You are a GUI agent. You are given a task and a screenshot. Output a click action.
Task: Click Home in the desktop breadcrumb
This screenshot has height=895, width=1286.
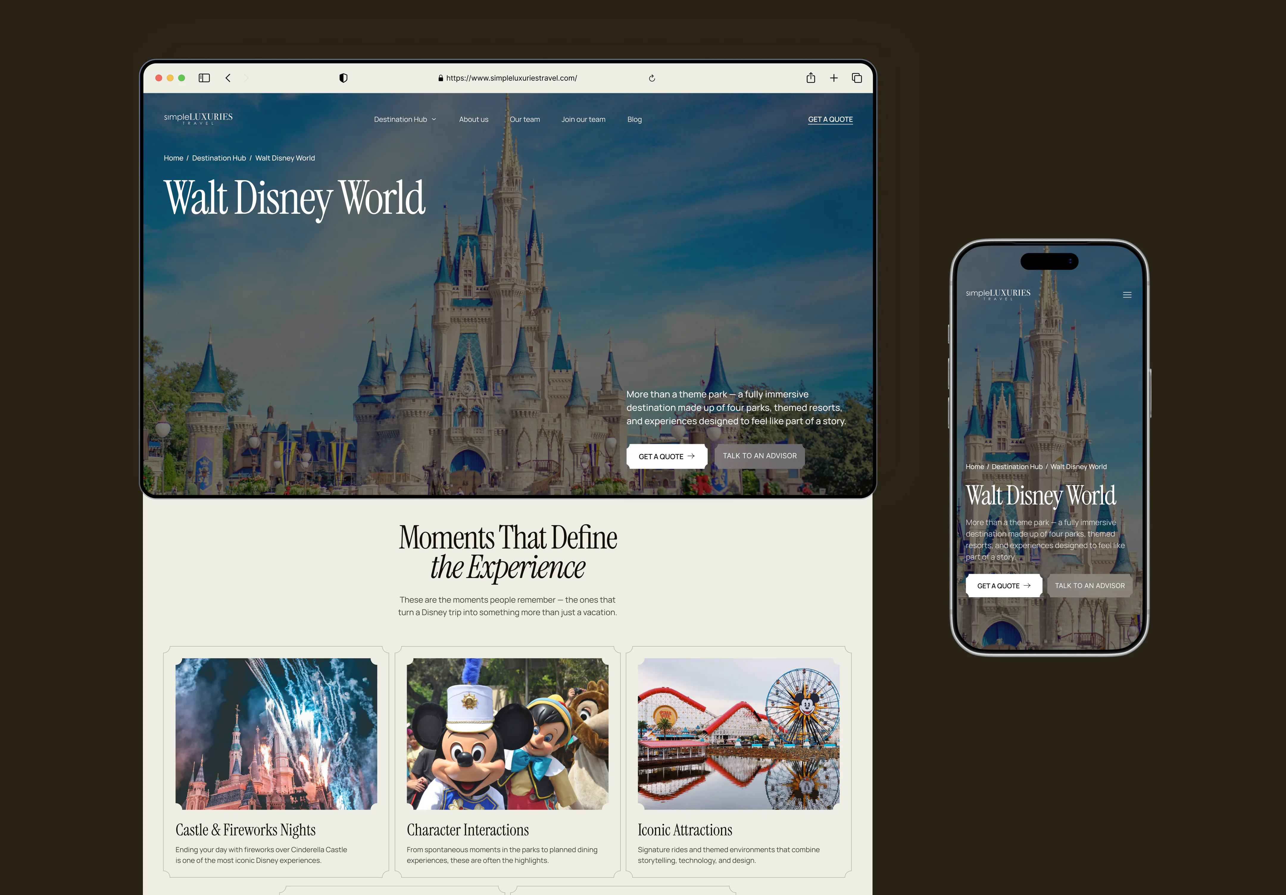pyautogui.click(x=173, y=158)
